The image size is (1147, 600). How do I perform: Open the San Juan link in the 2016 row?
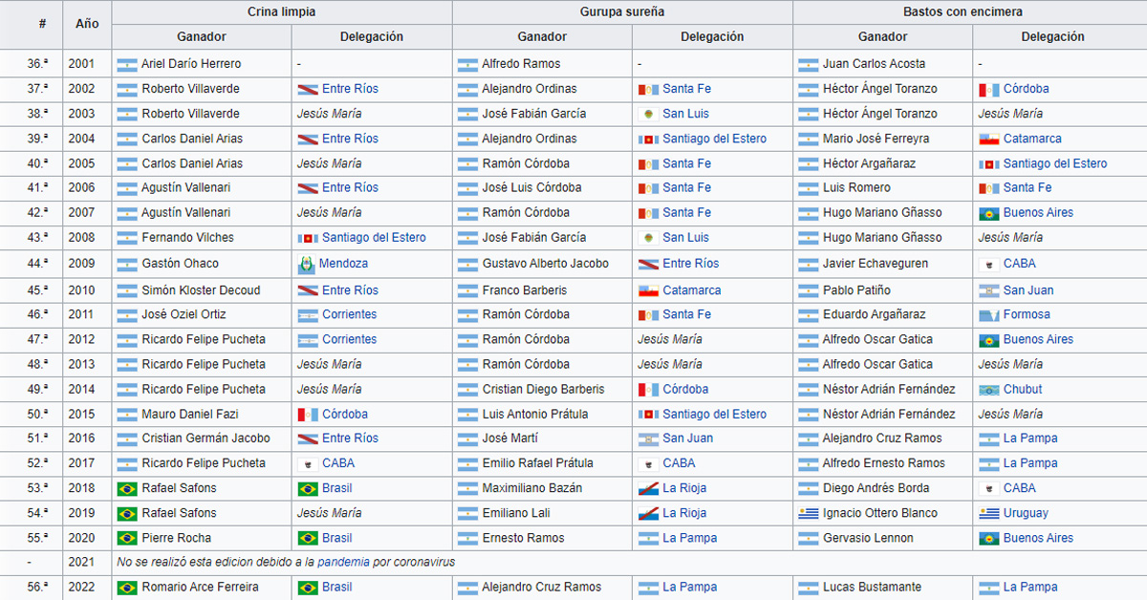(x=687, y=439)
